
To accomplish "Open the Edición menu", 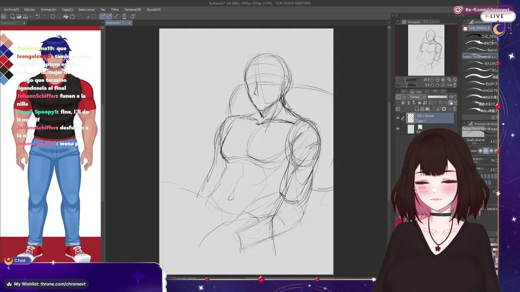I will coord(30,9).
